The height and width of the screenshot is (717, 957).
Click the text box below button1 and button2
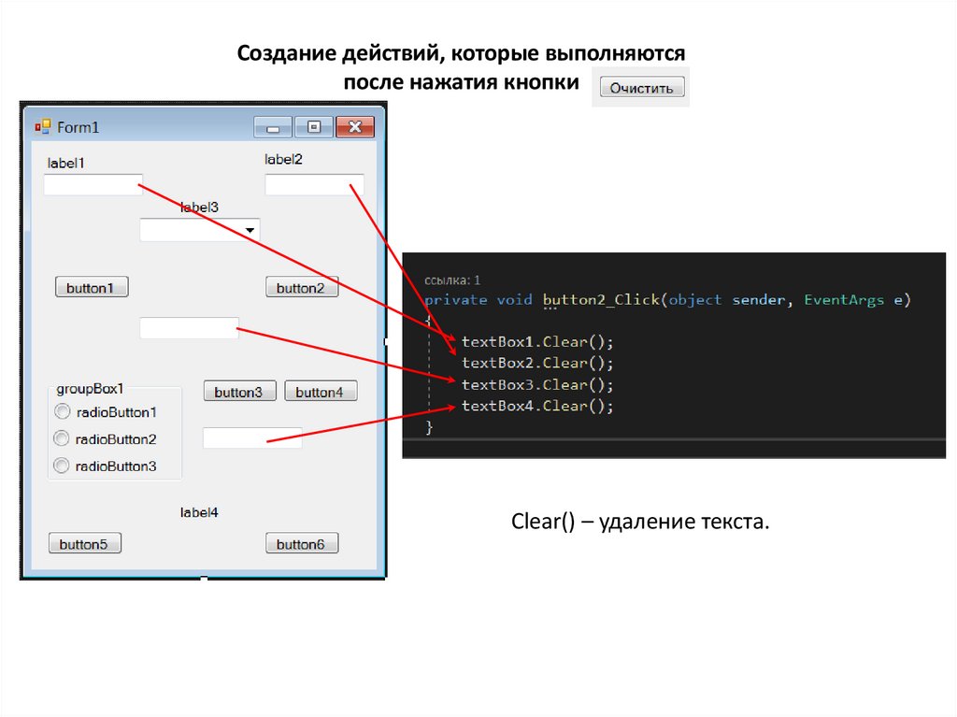pyautogui.click(x=189, y=328)
